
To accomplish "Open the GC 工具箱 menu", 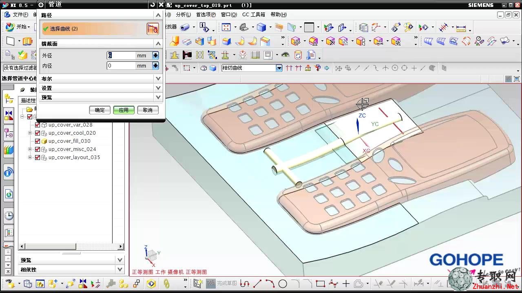I will click(x=254, y=14).
